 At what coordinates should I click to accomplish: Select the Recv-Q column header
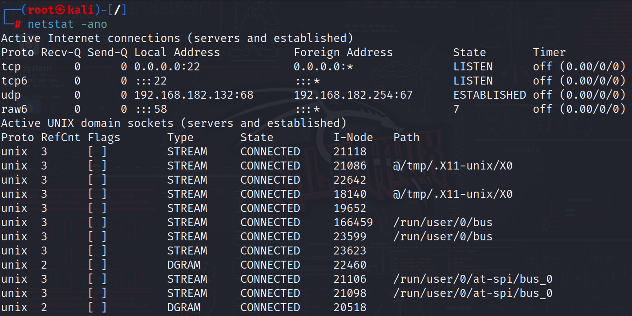tap(61, 53)
